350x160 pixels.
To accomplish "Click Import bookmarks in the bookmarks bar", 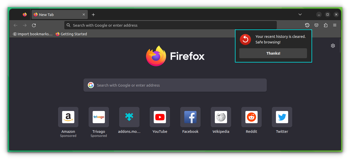I will coord(32,34).
